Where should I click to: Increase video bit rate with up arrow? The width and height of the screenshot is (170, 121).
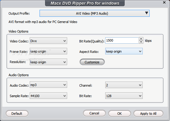(141, 39)
